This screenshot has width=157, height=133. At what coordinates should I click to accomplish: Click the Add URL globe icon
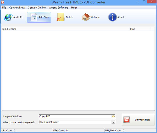click(8, 17)
